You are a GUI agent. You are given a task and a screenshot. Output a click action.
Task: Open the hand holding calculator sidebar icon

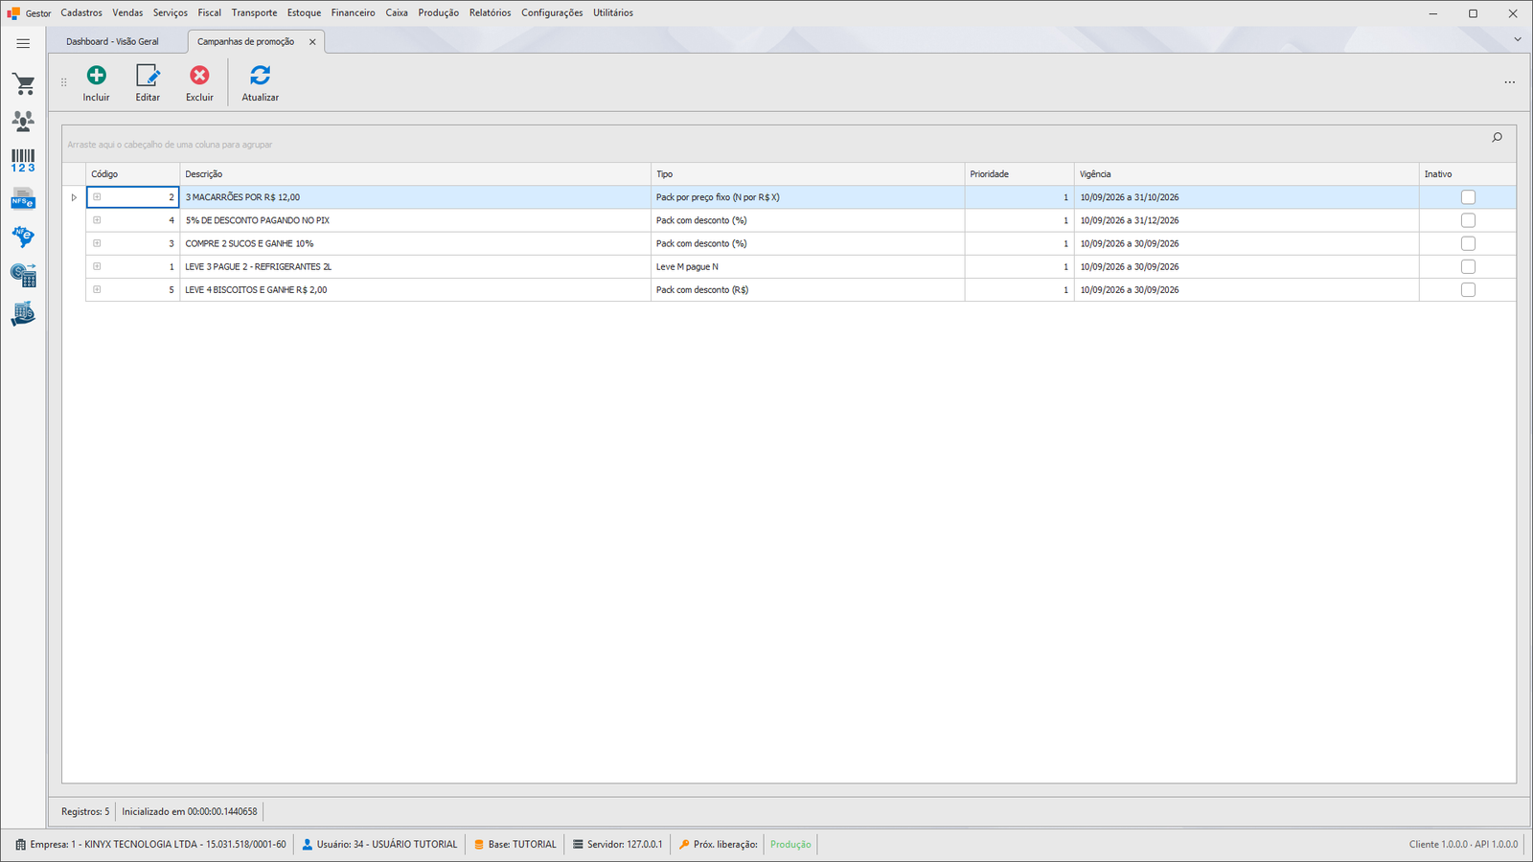pos(23,313)
